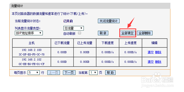Clear stats for host 192.168.2.102 via 清空

click(x=151, y=62)
